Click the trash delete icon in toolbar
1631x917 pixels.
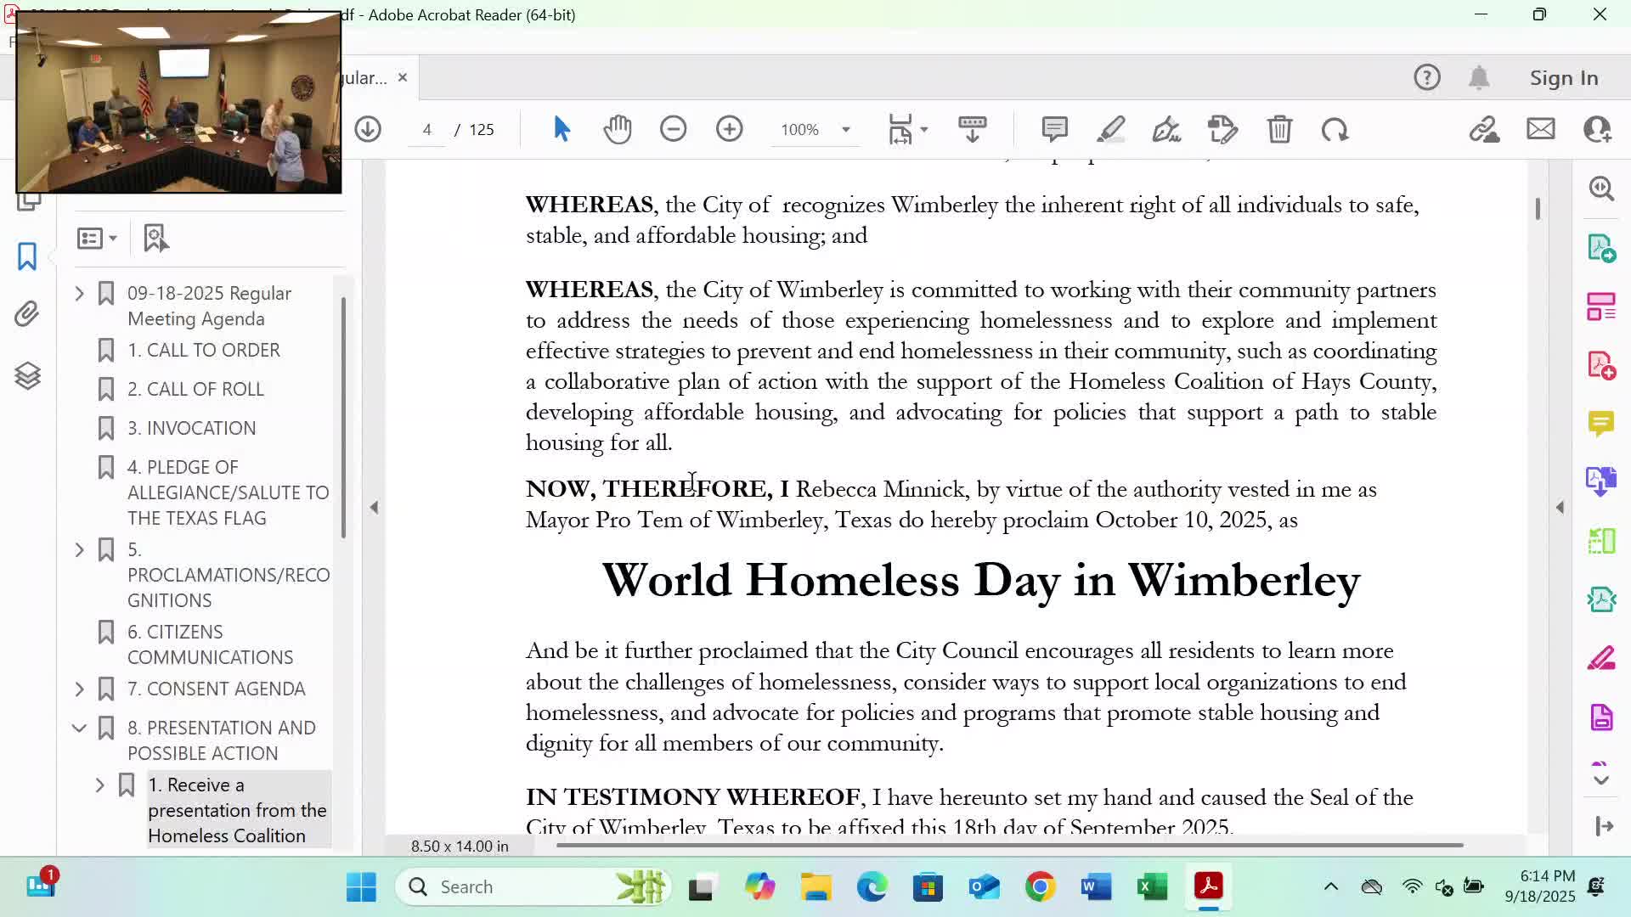click(x=1279, y=129)
